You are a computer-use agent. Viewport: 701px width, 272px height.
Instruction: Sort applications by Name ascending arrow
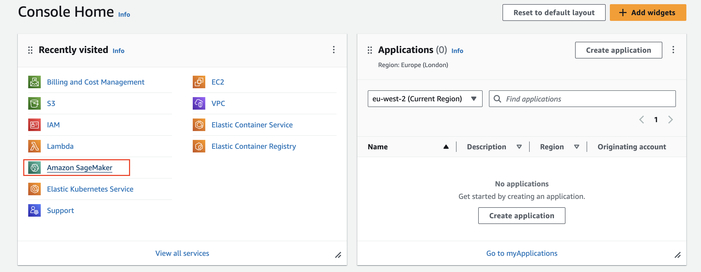[446, 147]
